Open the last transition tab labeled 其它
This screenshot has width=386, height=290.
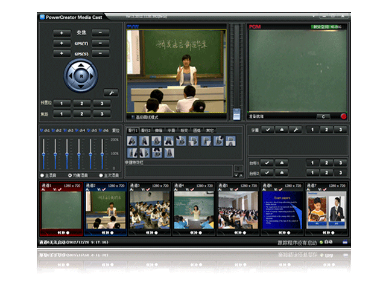pyautogui.click(x=209, y=130)
